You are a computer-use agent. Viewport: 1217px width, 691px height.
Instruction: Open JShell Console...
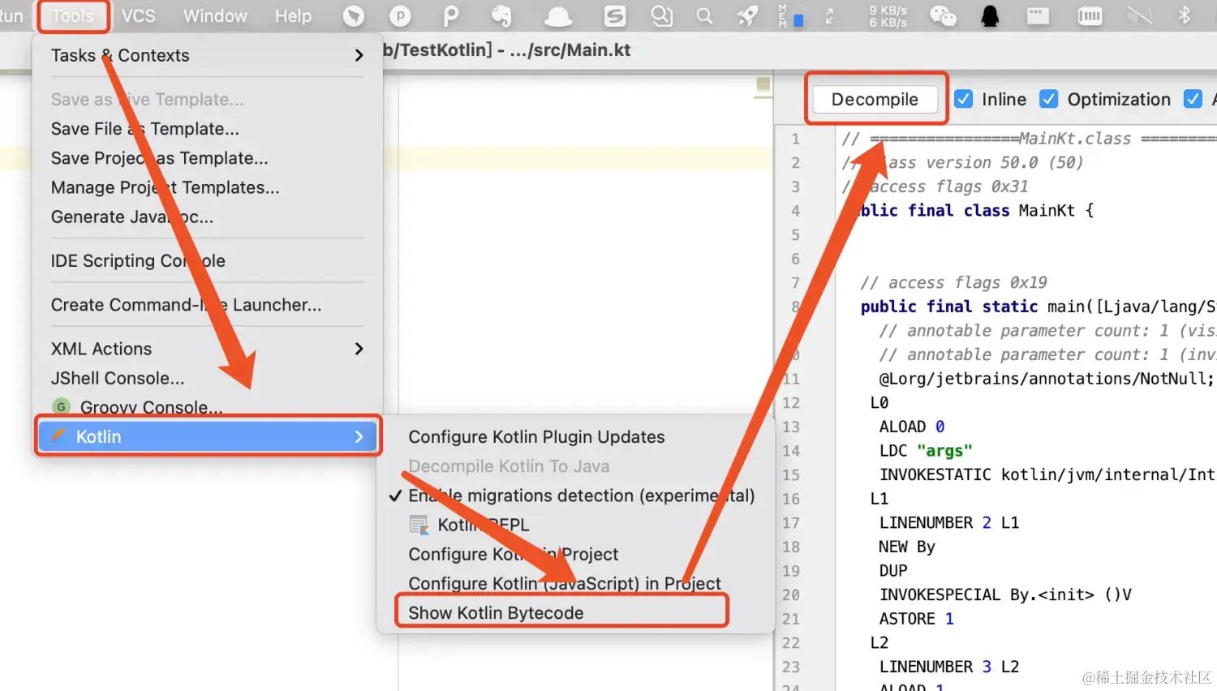click(118, 378)
